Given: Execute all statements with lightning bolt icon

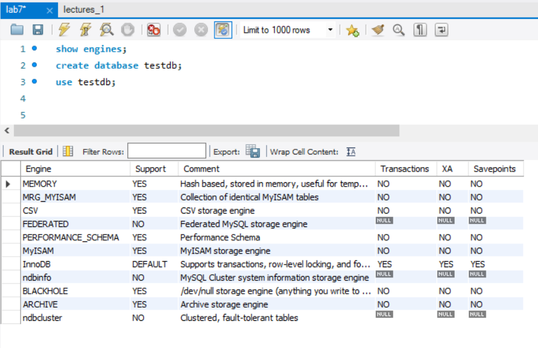Looking at the screenshot, I should (x=64, y=30).
